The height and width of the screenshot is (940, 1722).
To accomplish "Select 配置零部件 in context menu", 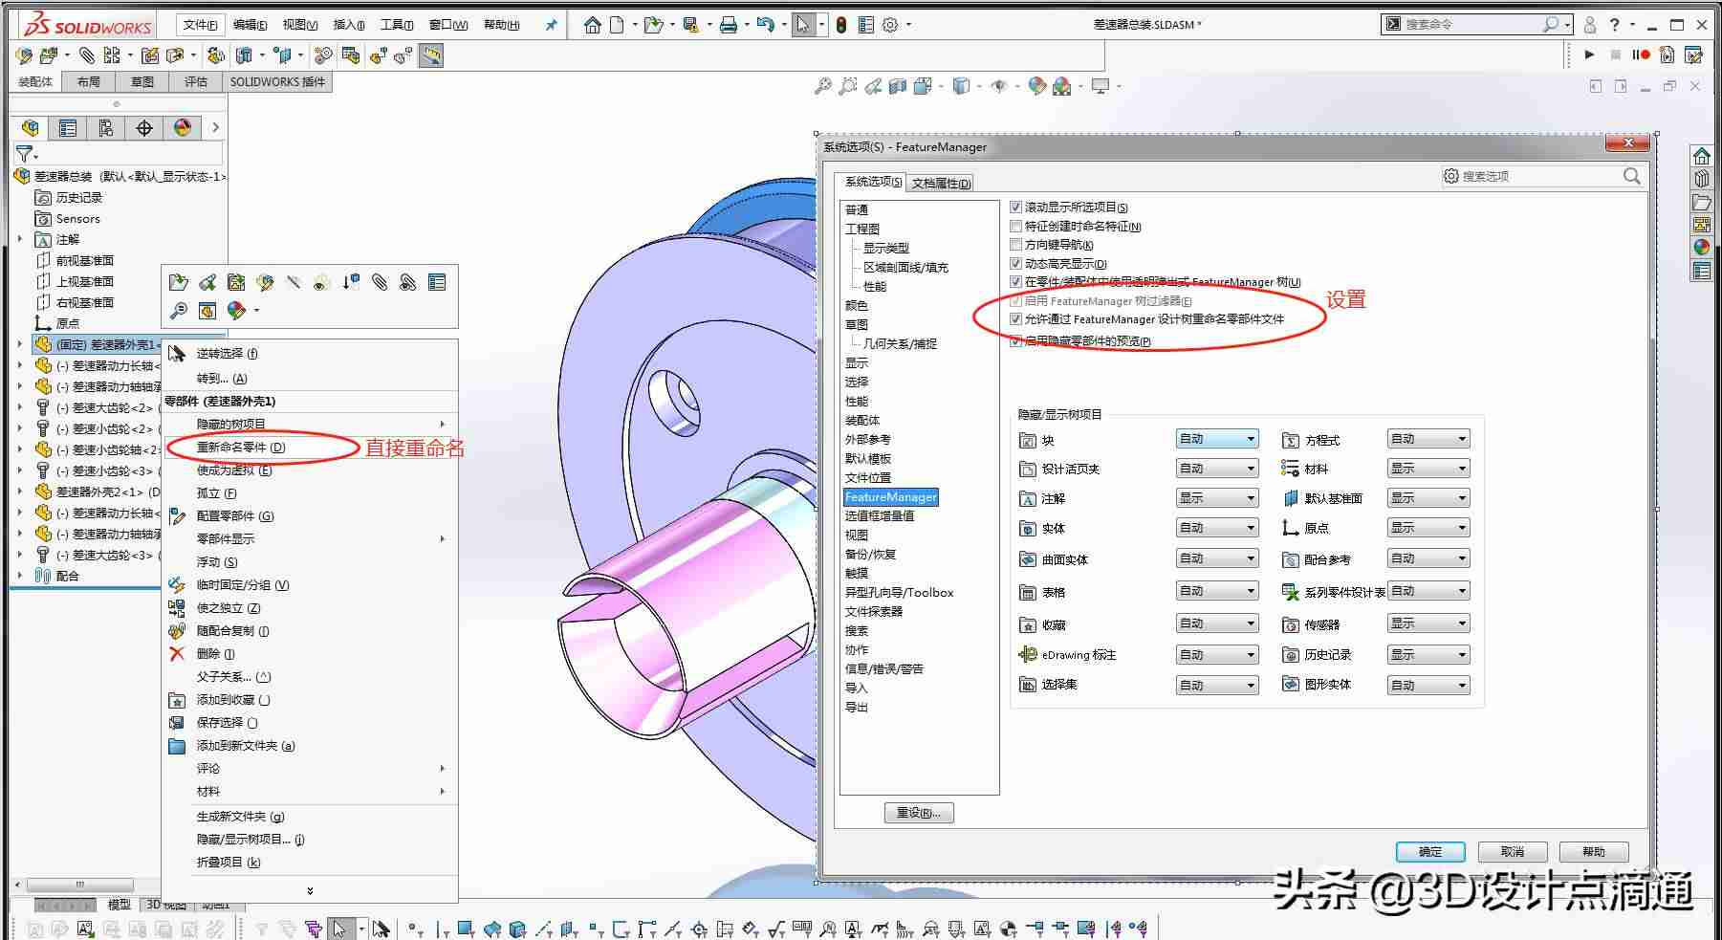I will click(x=235, y=516).
